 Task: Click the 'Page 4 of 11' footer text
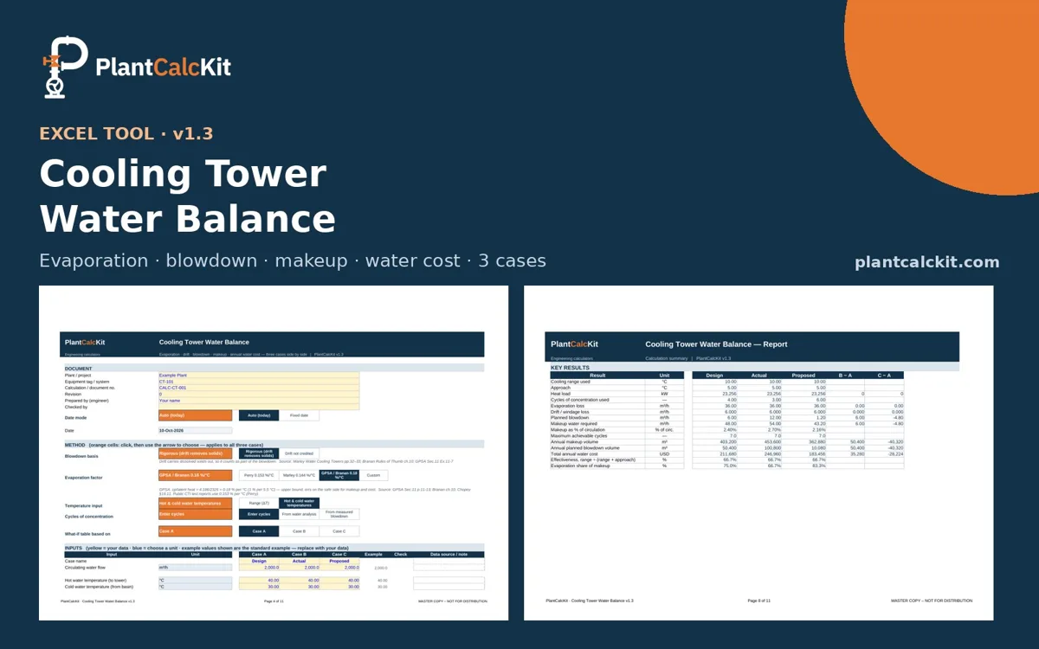coord(274,601)
